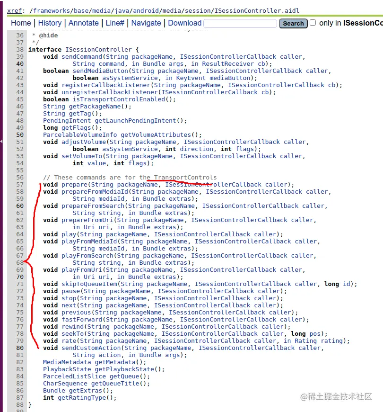The image size is (383, 412).
Task: Open the PlaybackState type link
Action: pos(67,368)
